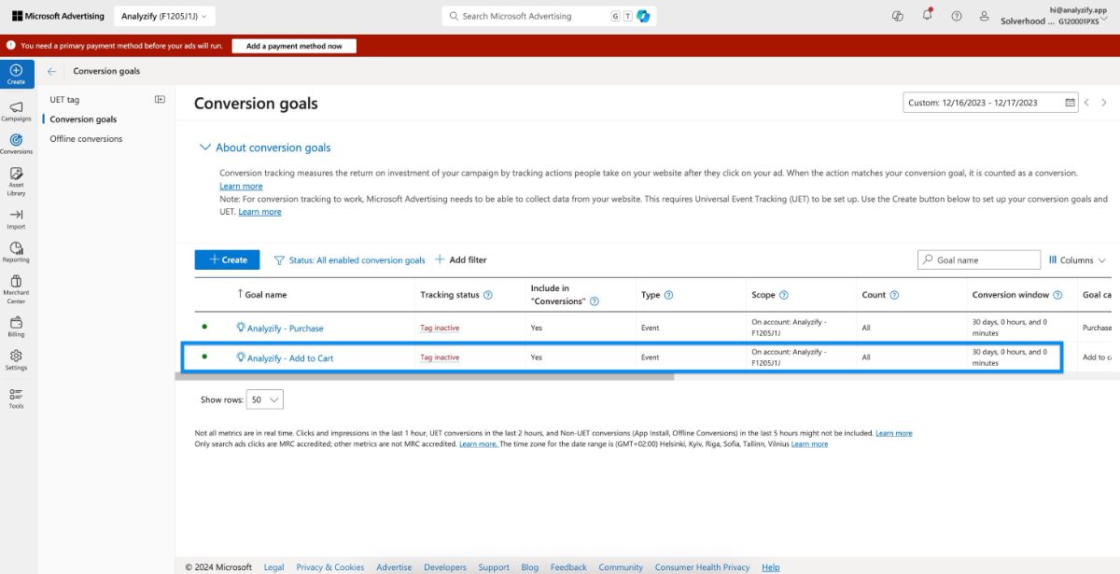Select the Conversions sidebar icon
The image size is (1120, 574).
[x=16, y=144]
